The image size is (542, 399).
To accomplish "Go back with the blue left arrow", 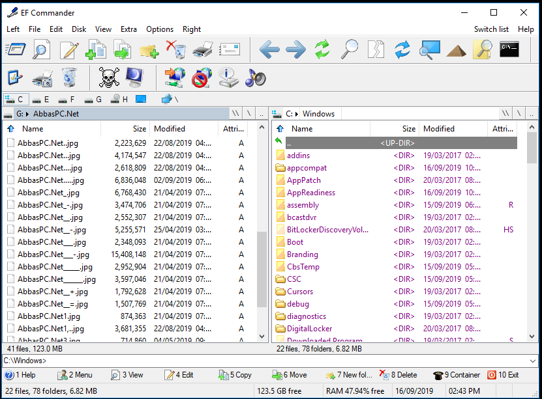I will (x=269, y=49).
